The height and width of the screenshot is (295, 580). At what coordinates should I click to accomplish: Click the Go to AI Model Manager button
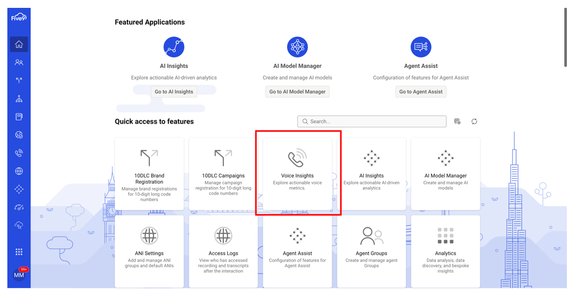coord(297,92)
